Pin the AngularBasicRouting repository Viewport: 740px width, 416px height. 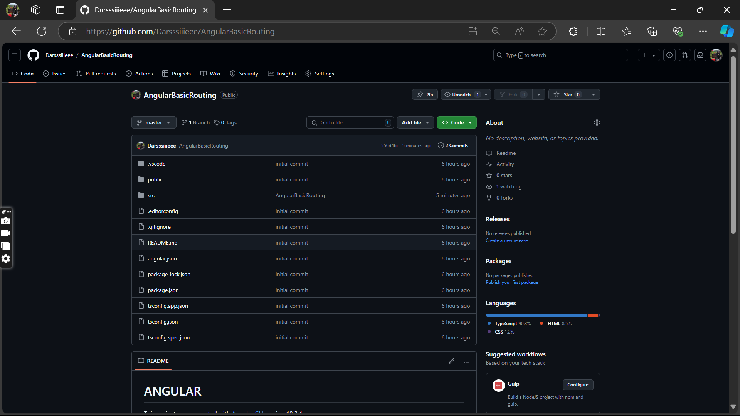pos(425,94)
